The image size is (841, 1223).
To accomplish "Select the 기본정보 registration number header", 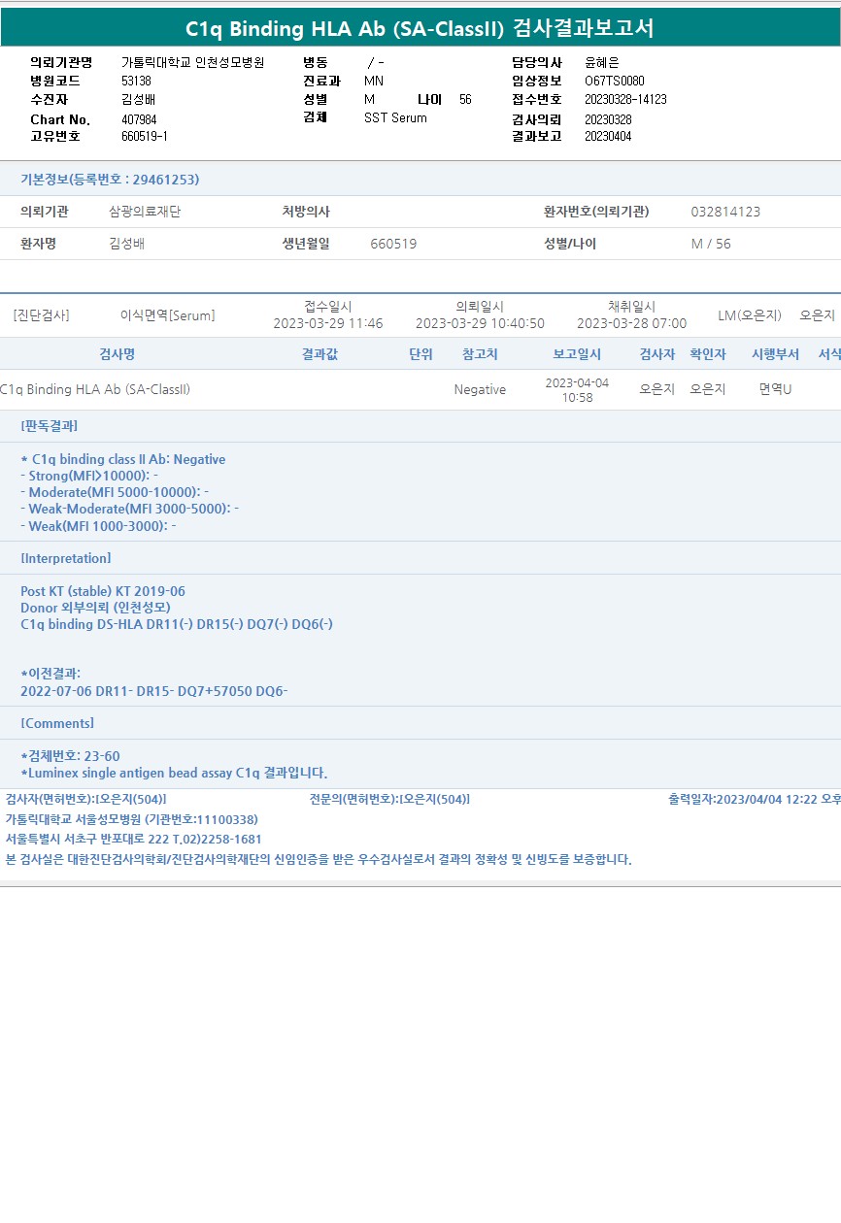I will click(x=110, y=180).
